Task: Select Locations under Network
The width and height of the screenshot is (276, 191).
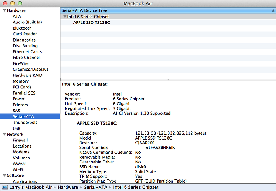Action: point(22,146)
